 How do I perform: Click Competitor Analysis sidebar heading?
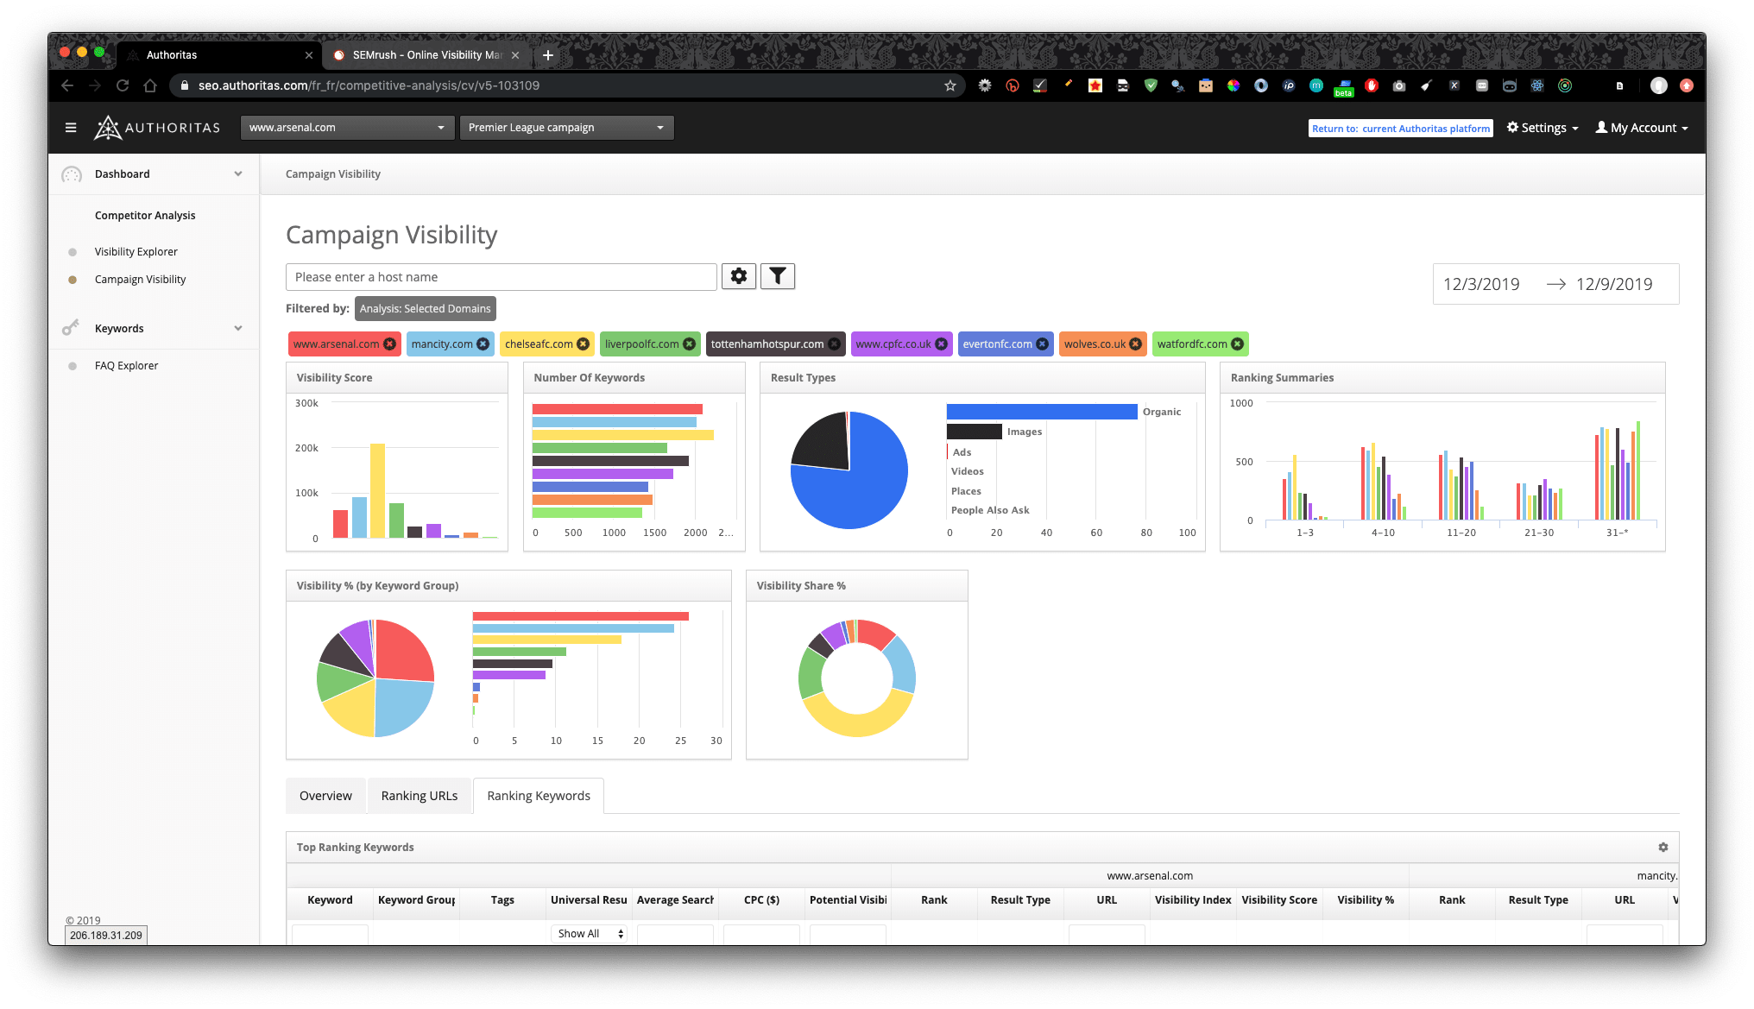145,216
